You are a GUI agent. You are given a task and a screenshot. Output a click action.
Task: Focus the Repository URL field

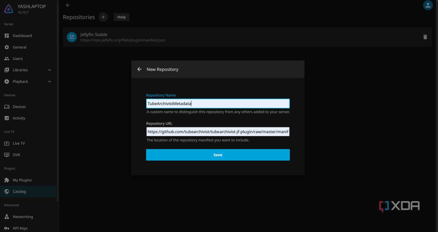point(218,132)
